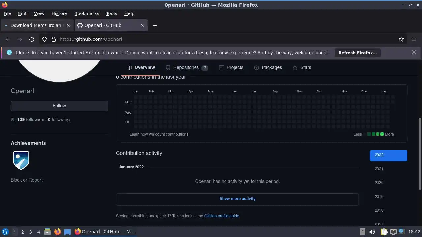The width and height of the screenshot is (422, 237).
Task: Select the Stars profile tab
Action: (x=302, y=67)
